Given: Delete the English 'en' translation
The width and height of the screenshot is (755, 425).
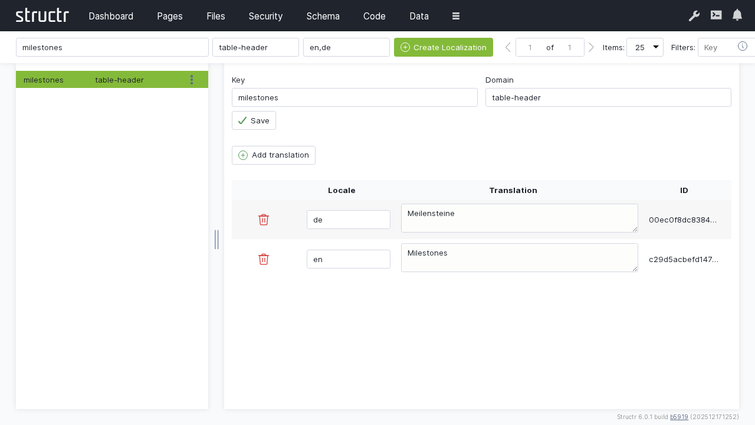Looking at the screenshot, I should click(x=264, y=259).
